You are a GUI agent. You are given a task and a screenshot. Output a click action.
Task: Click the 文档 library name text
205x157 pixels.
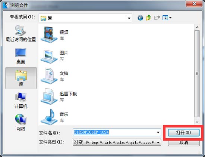(64, 73)
